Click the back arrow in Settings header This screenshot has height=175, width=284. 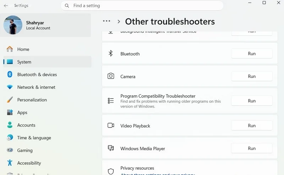(x=6, y=6)
